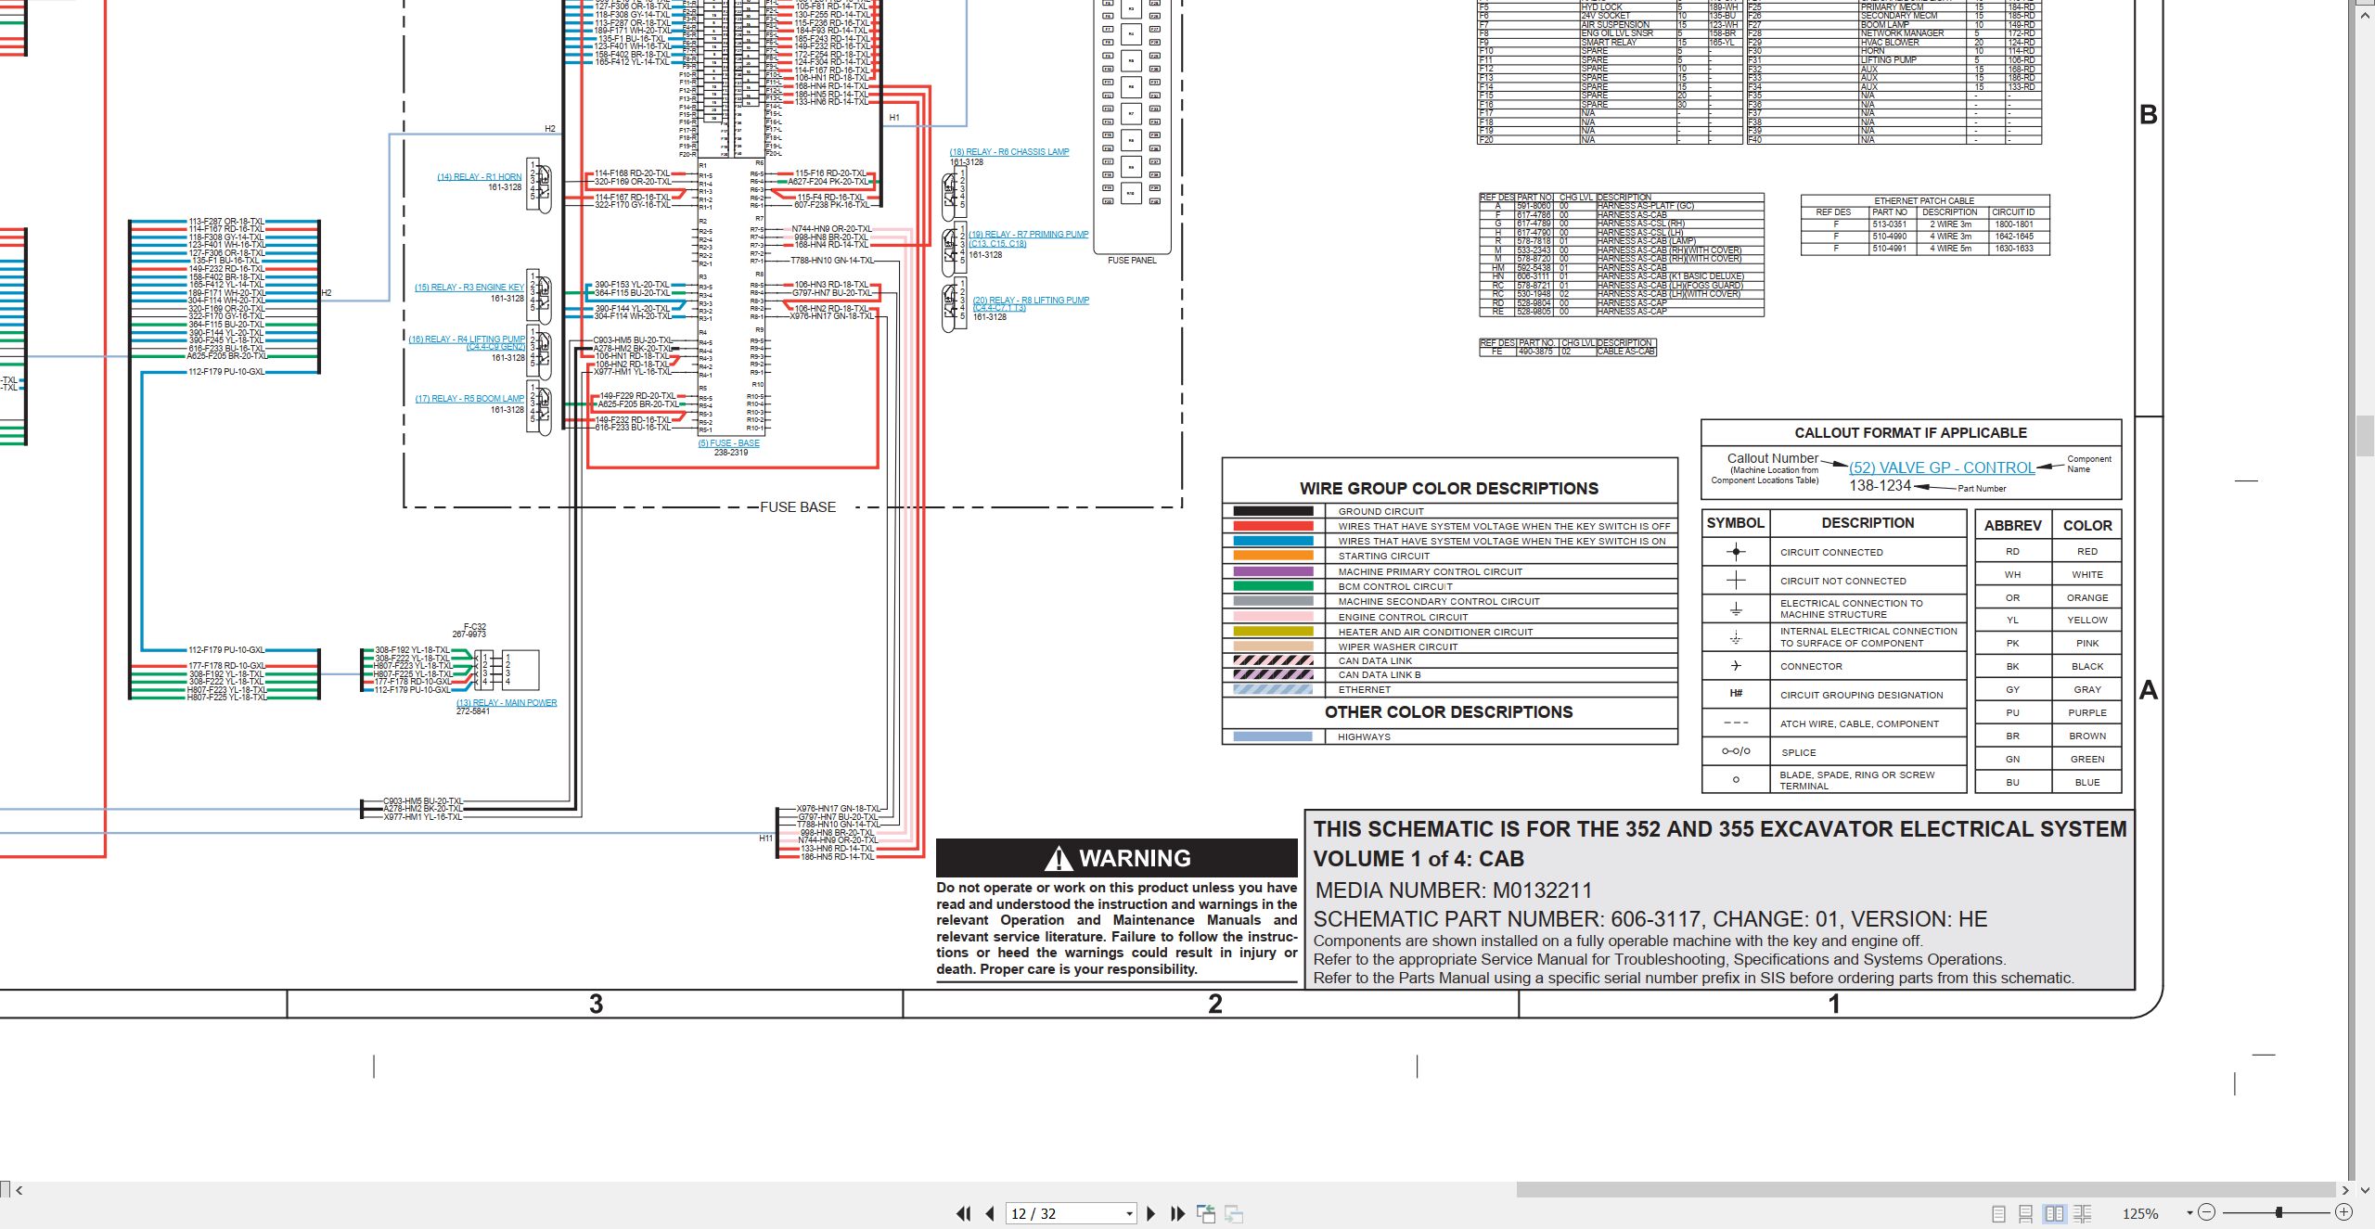Click the 'T788-HN10 GN-14-TXL' wire label at R7-1
The image size is (2375, 1229).
coord(832,261)
